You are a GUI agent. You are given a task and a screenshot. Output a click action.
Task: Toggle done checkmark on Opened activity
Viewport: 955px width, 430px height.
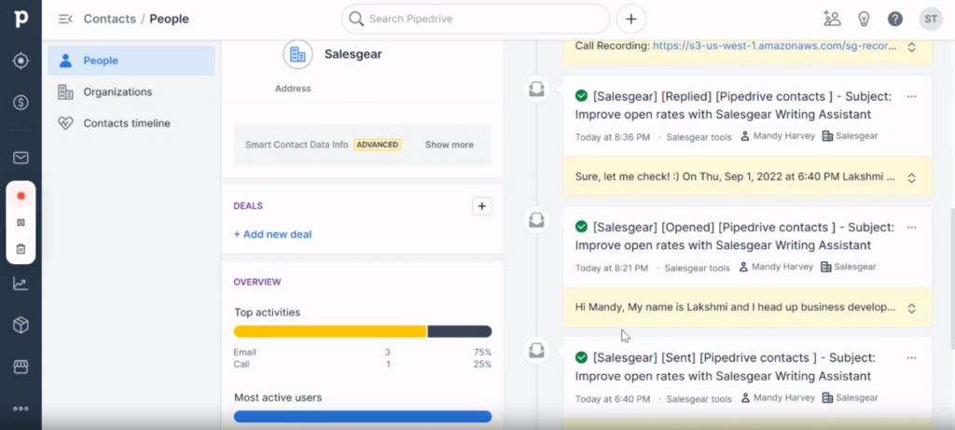click(581, 227)
